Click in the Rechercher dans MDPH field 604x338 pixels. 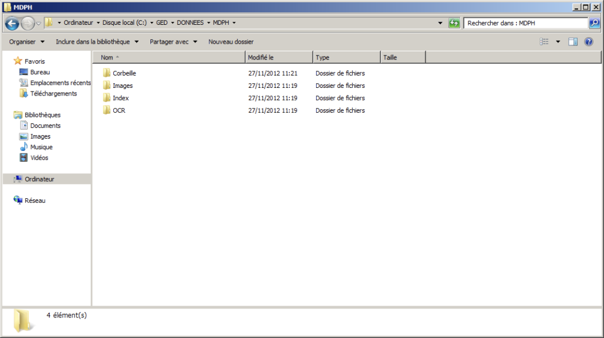tap(525, 23)
